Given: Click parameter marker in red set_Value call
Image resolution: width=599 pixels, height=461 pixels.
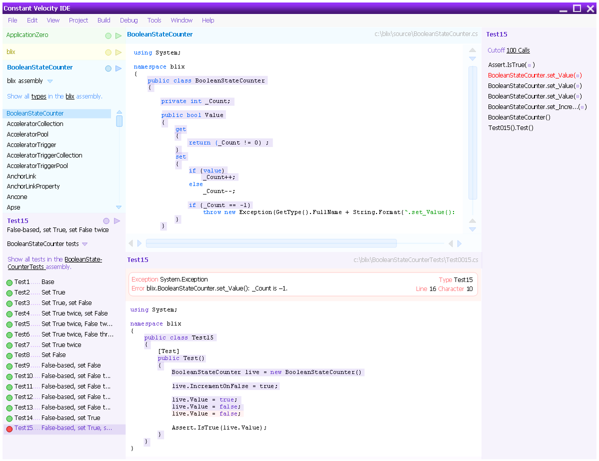Looking at the screenshot, I should pos(577,75).
